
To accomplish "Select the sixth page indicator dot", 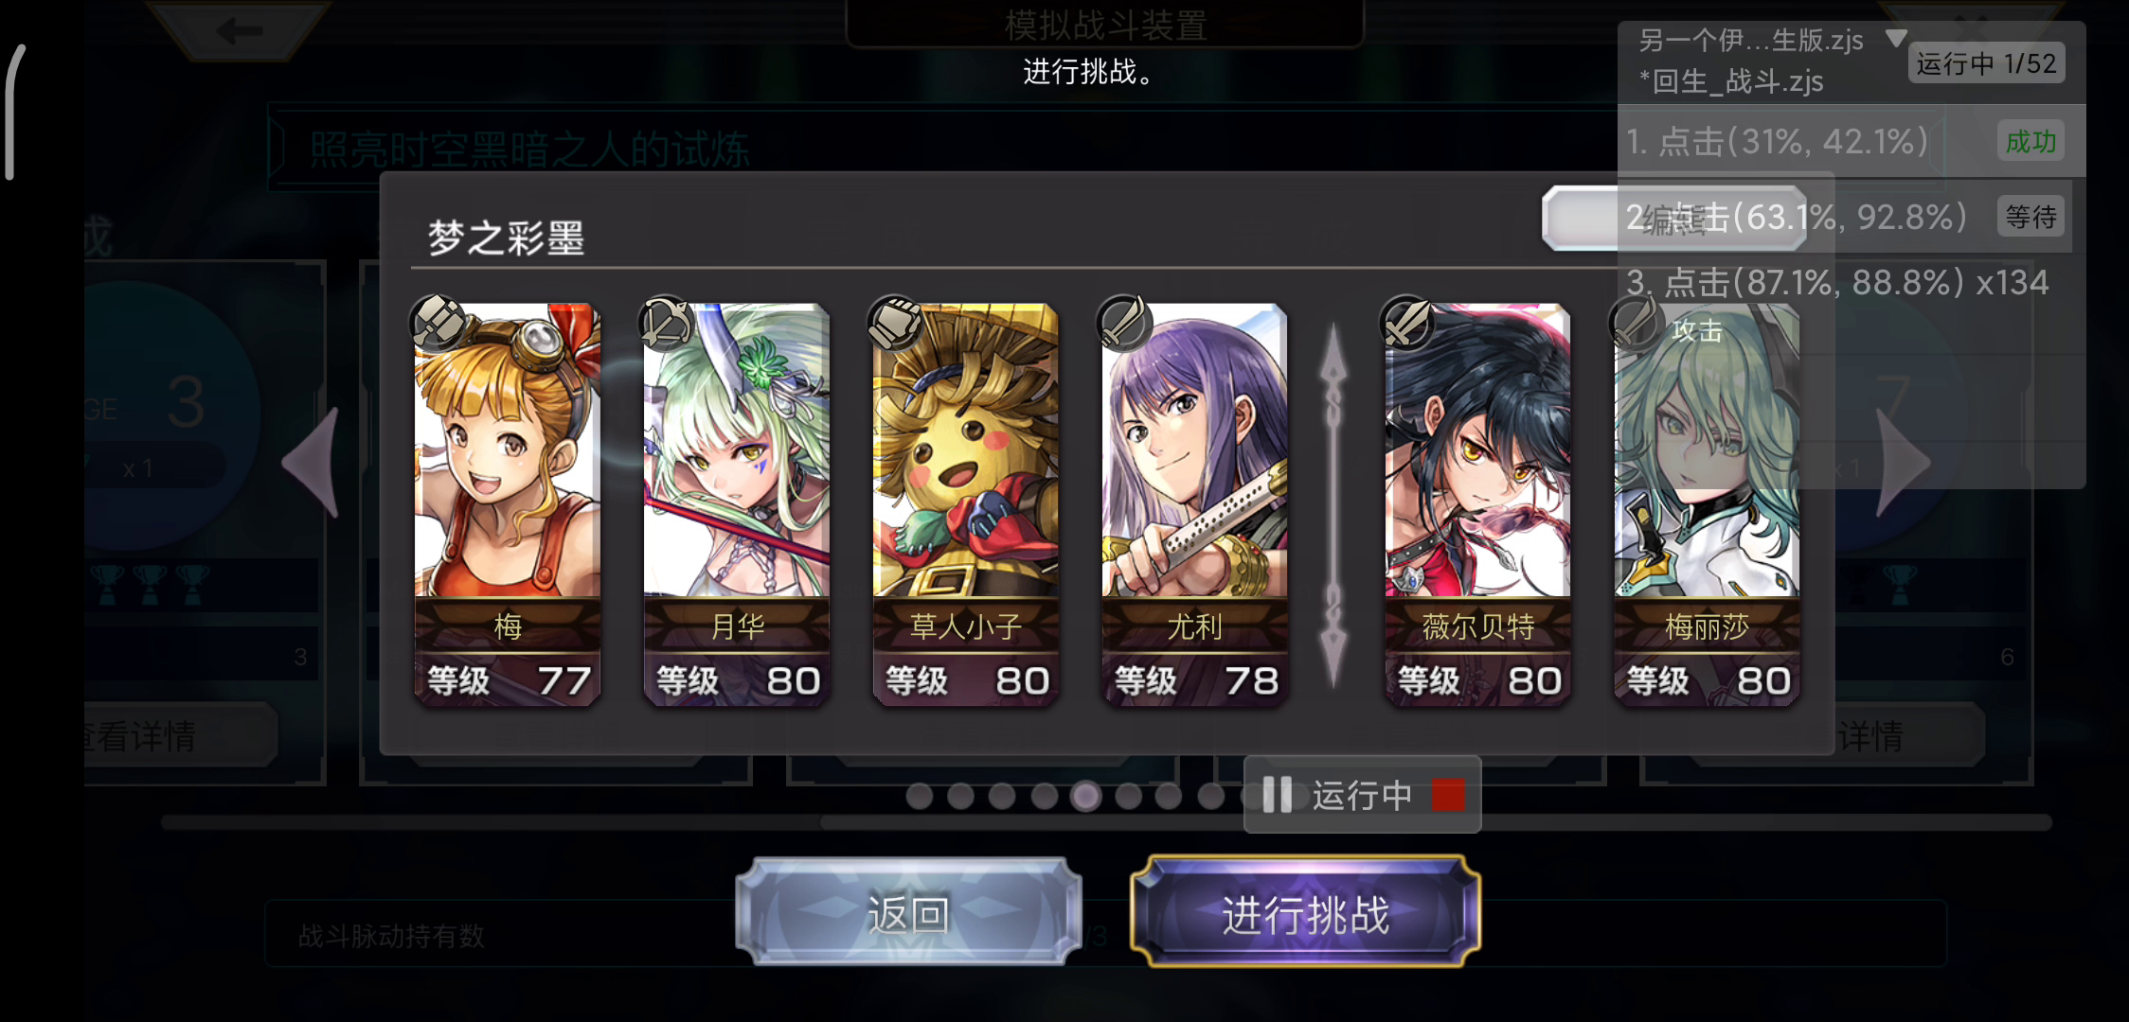I will click(1127, 796).
